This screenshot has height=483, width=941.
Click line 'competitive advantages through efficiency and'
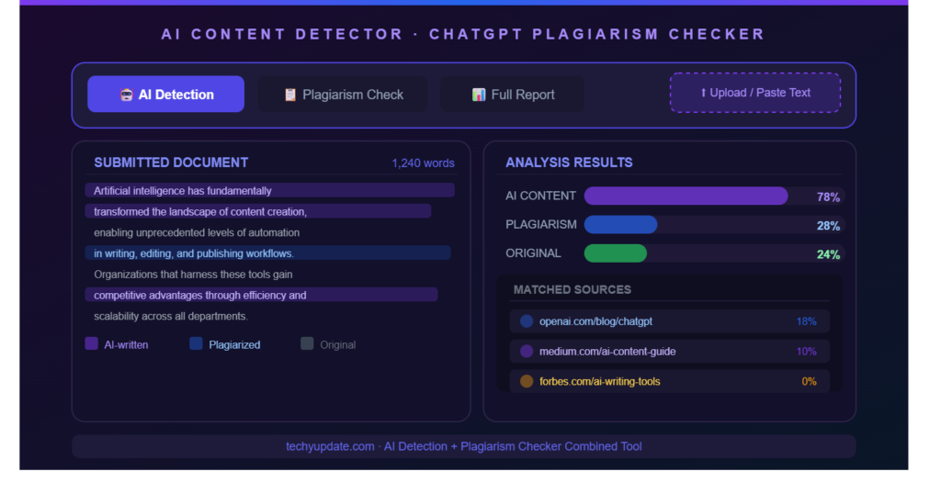(261, 295)
